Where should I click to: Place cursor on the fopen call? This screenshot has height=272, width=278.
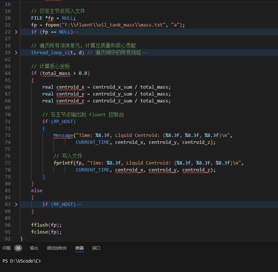tap(47, 25)
